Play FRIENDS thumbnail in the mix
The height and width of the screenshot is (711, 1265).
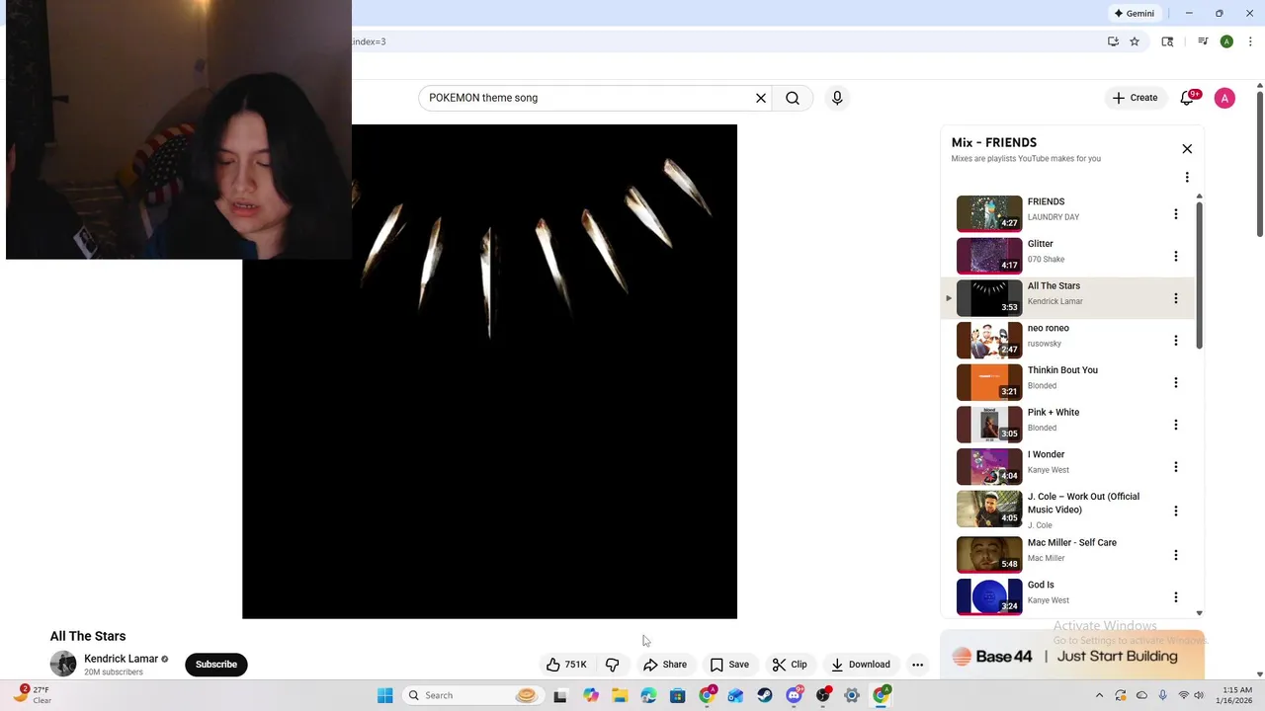(x=989, y=213)
